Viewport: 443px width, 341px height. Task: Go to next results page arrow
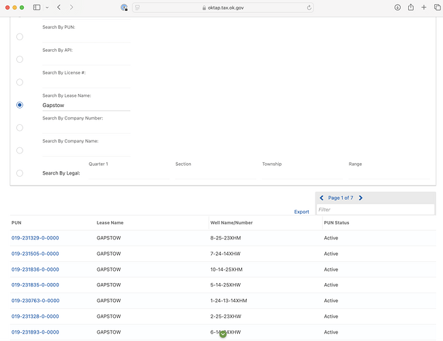(x=361, y=198)
